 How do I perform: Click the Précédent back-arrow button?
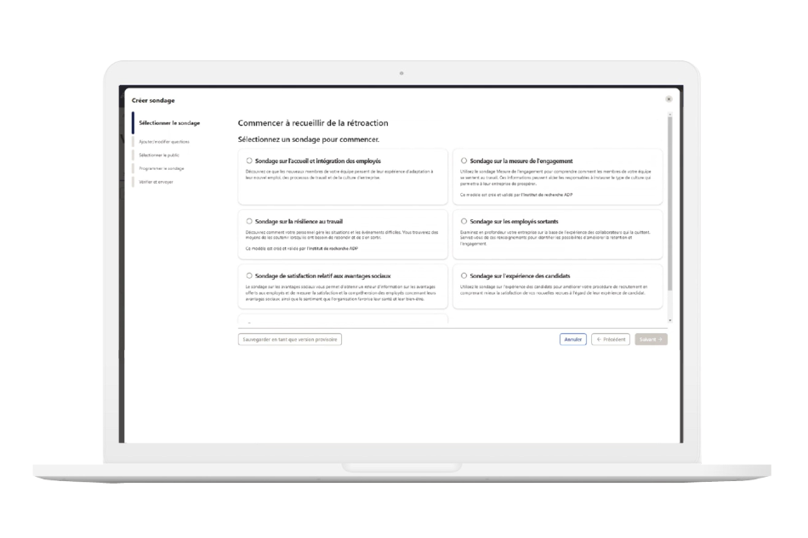(x=611, y=339)
